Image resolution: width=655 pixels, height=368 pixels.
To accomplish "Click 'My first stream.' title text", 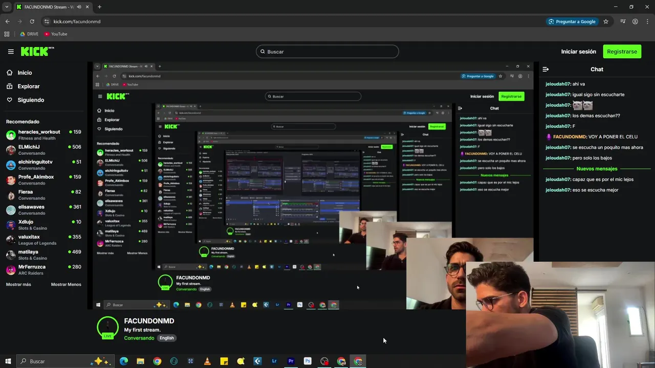I will click(x=142, y=330).
